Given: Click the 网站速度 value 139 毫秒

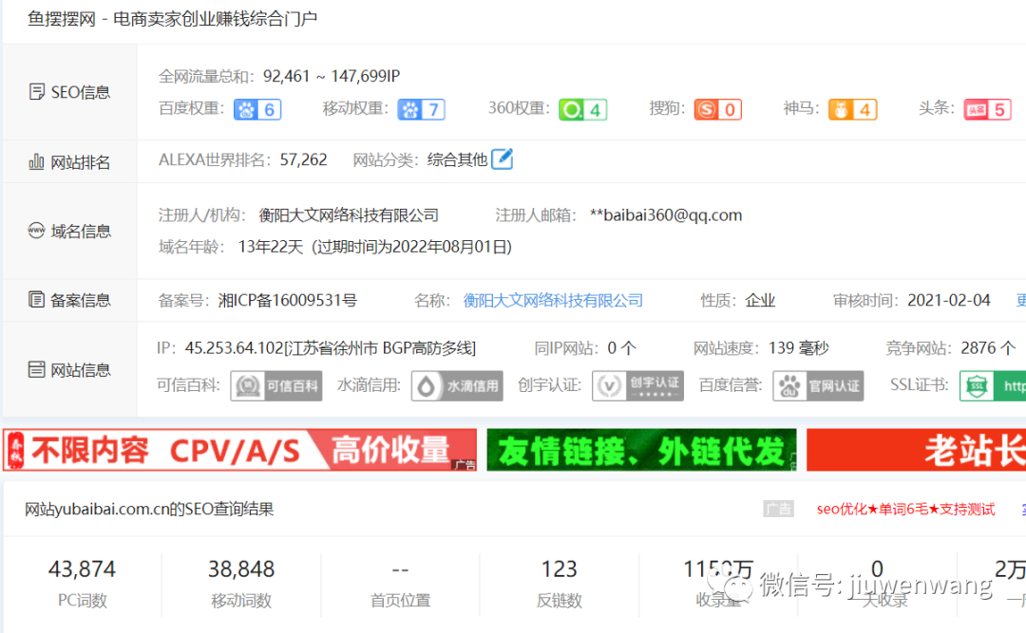Looking at the screenshot, I should click(x=798, y=348).
